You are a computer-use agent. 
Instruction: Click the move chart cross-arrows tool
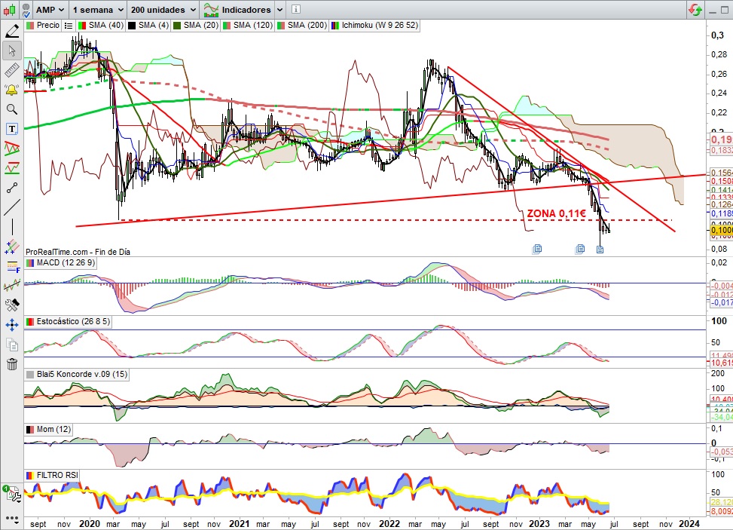tap(12, 325)
